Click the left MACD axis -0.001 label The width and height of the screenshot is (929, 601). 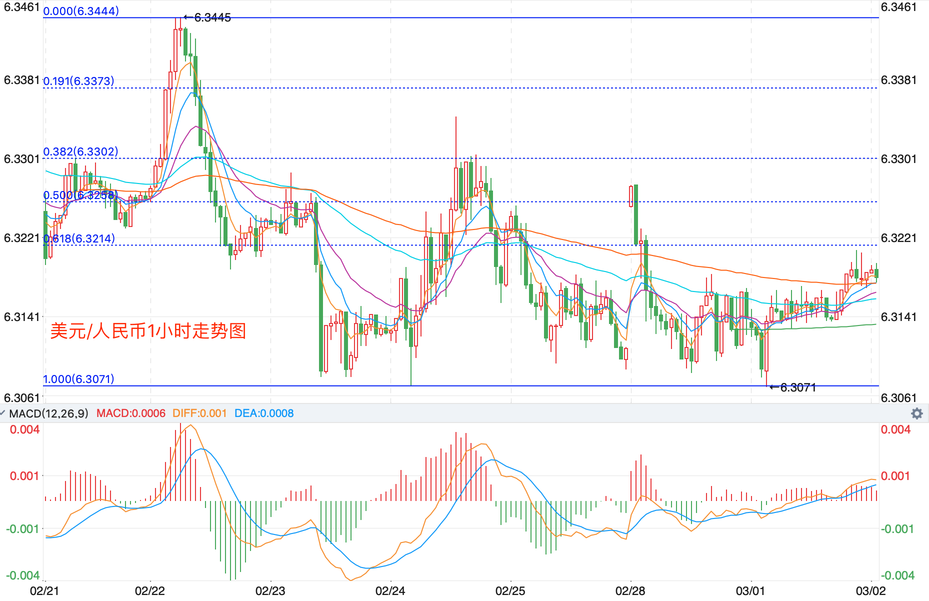click(x=22, y=529)
